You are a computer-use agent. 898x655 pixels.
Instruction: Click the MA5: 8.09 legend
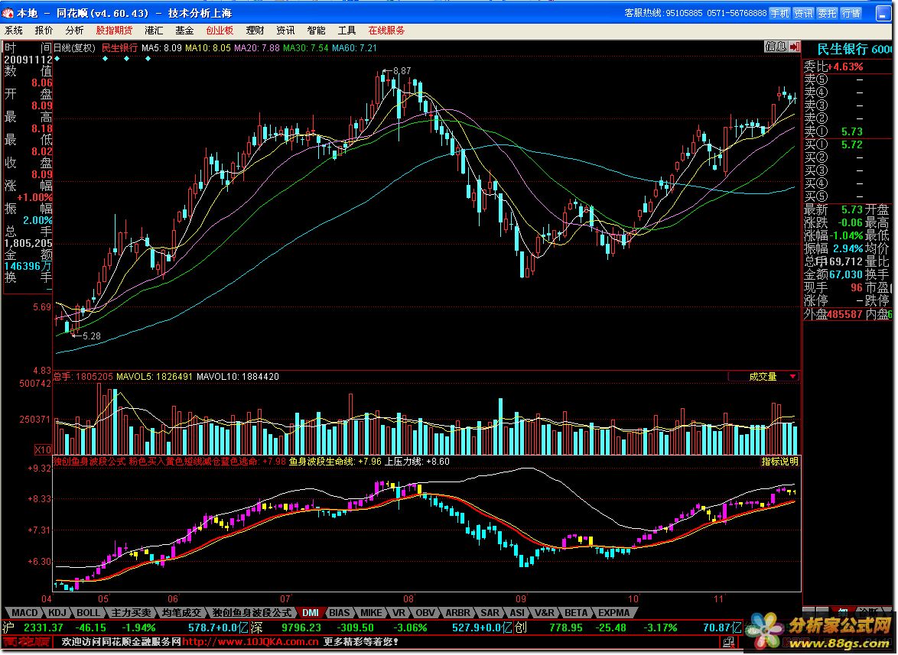(x=161, y=48)
